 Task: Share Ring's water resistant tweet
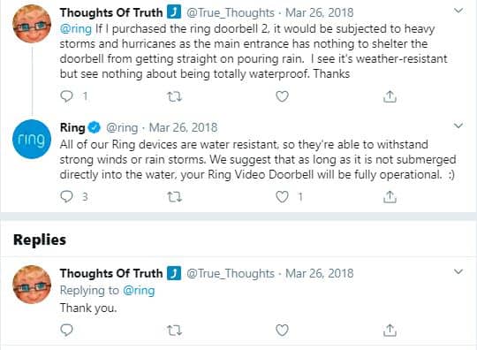(x=390, y=196)
